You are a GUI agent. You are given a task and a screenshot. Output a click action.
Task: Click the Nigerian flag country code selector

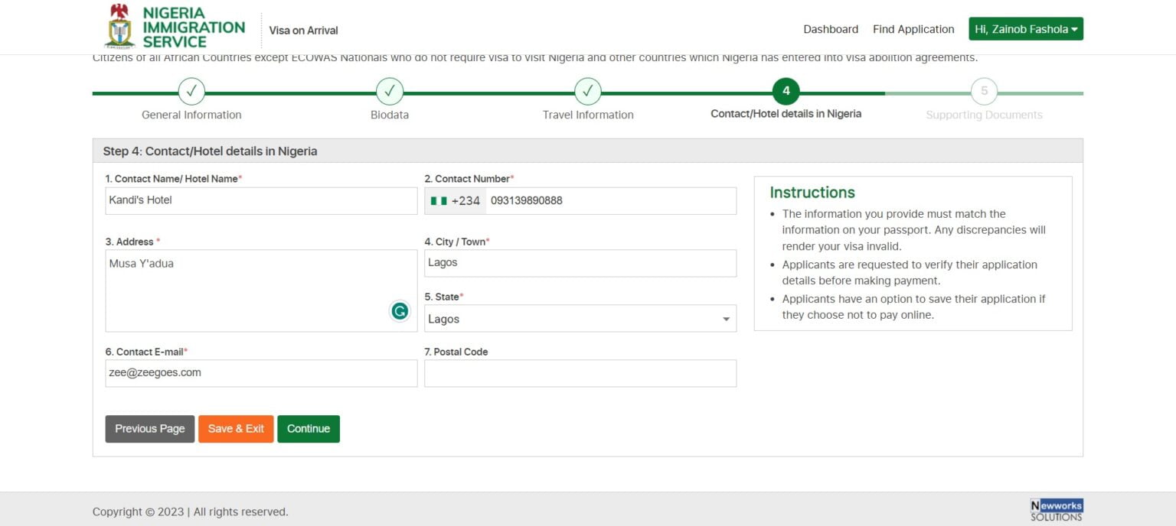point(456,201)
